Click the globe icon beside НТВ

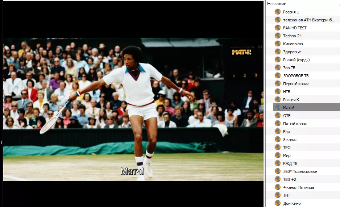pyautogui.click(x=278, y=91)
